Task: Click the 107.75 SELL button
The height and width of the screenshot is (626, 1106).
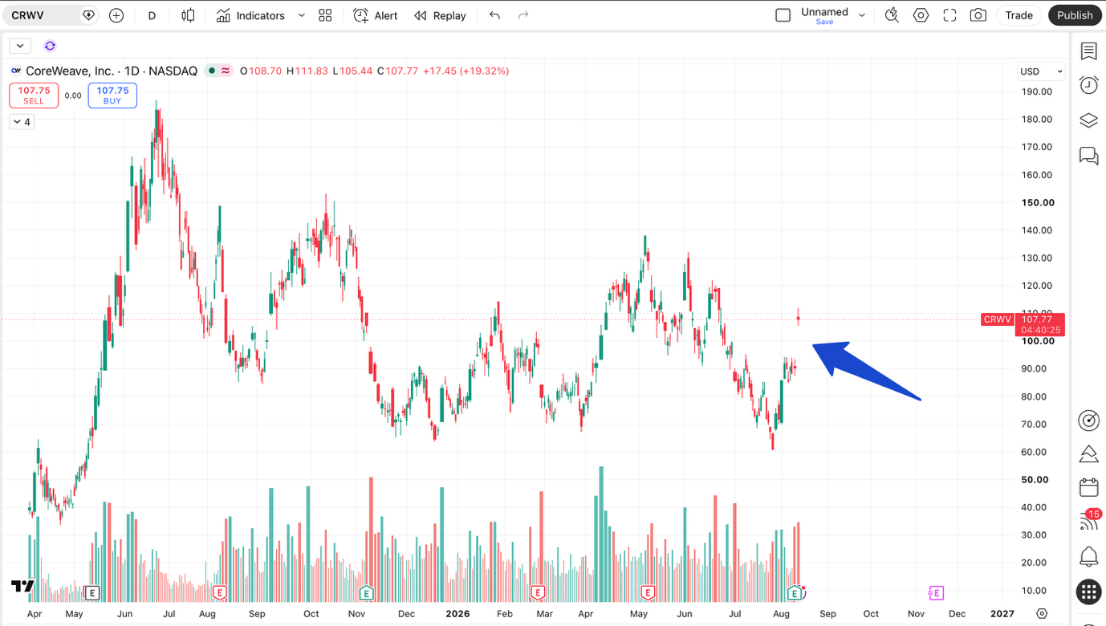Action: pos(34,96)
